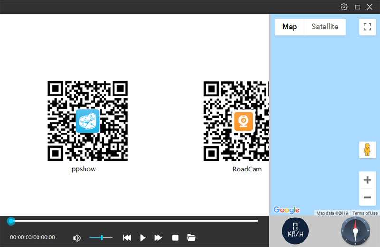380x247 pixels.
Task: Adjust the blue volume slider
Action: (x=101, y=238)
